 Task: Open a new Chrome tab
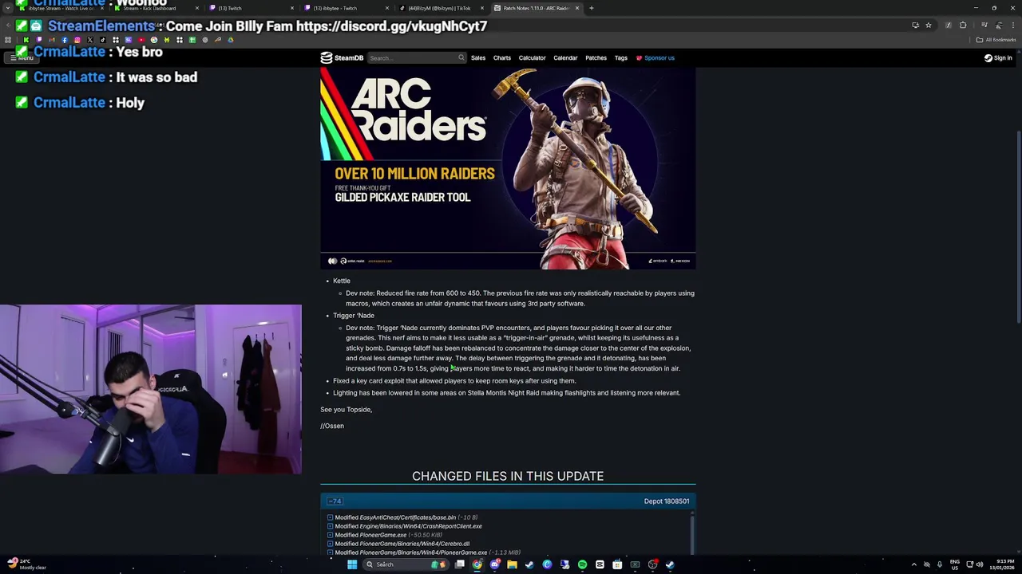[x=591, y=8]
